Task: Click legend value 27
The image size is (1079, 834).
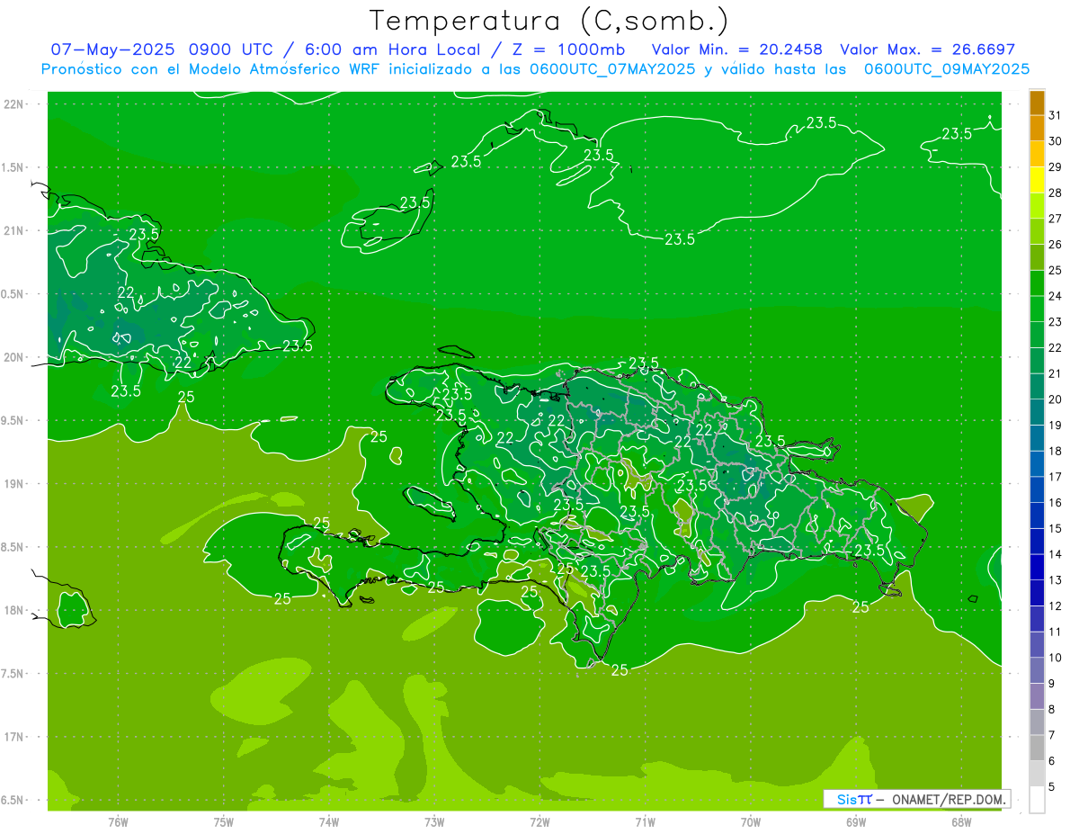Action: 1055,219
